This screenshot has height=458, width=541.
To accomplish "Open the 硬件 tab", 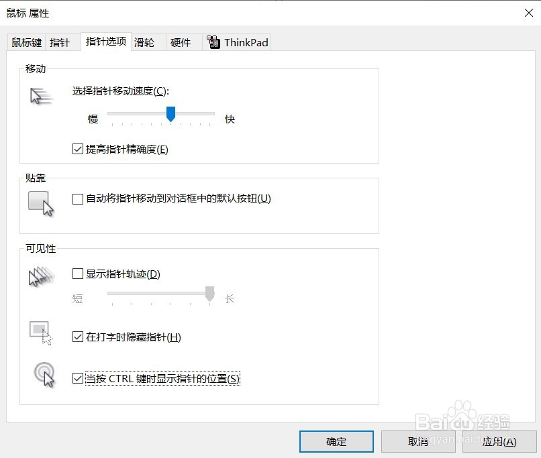I will (x=181, y=42).
